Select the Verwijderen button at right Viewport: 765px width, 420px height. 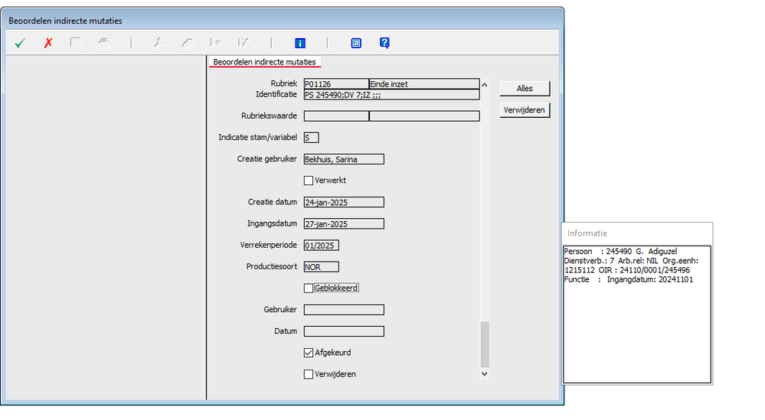click(x=525, y=110)
